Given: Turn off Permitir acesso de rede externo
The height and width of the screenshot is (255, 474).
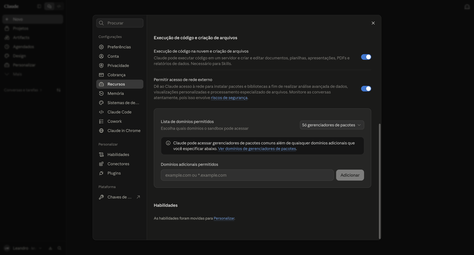Looking at the screenshot, I should (x=366, y=89).
